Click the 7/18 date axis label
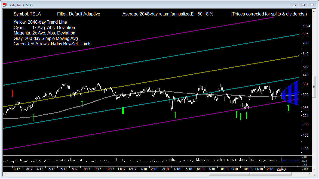319x179 pixels. pos(211,169)
